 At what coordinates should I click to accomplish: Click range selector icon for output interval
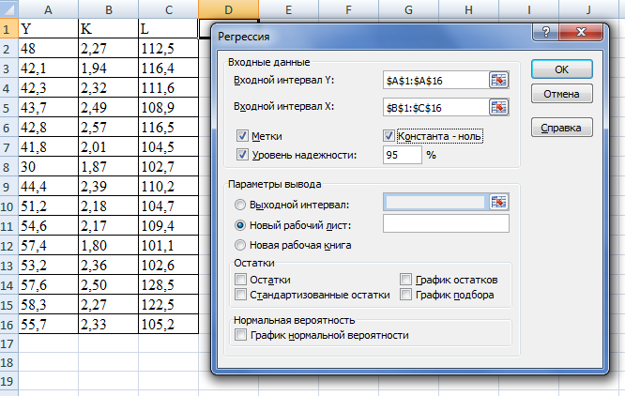coord(498,202)
